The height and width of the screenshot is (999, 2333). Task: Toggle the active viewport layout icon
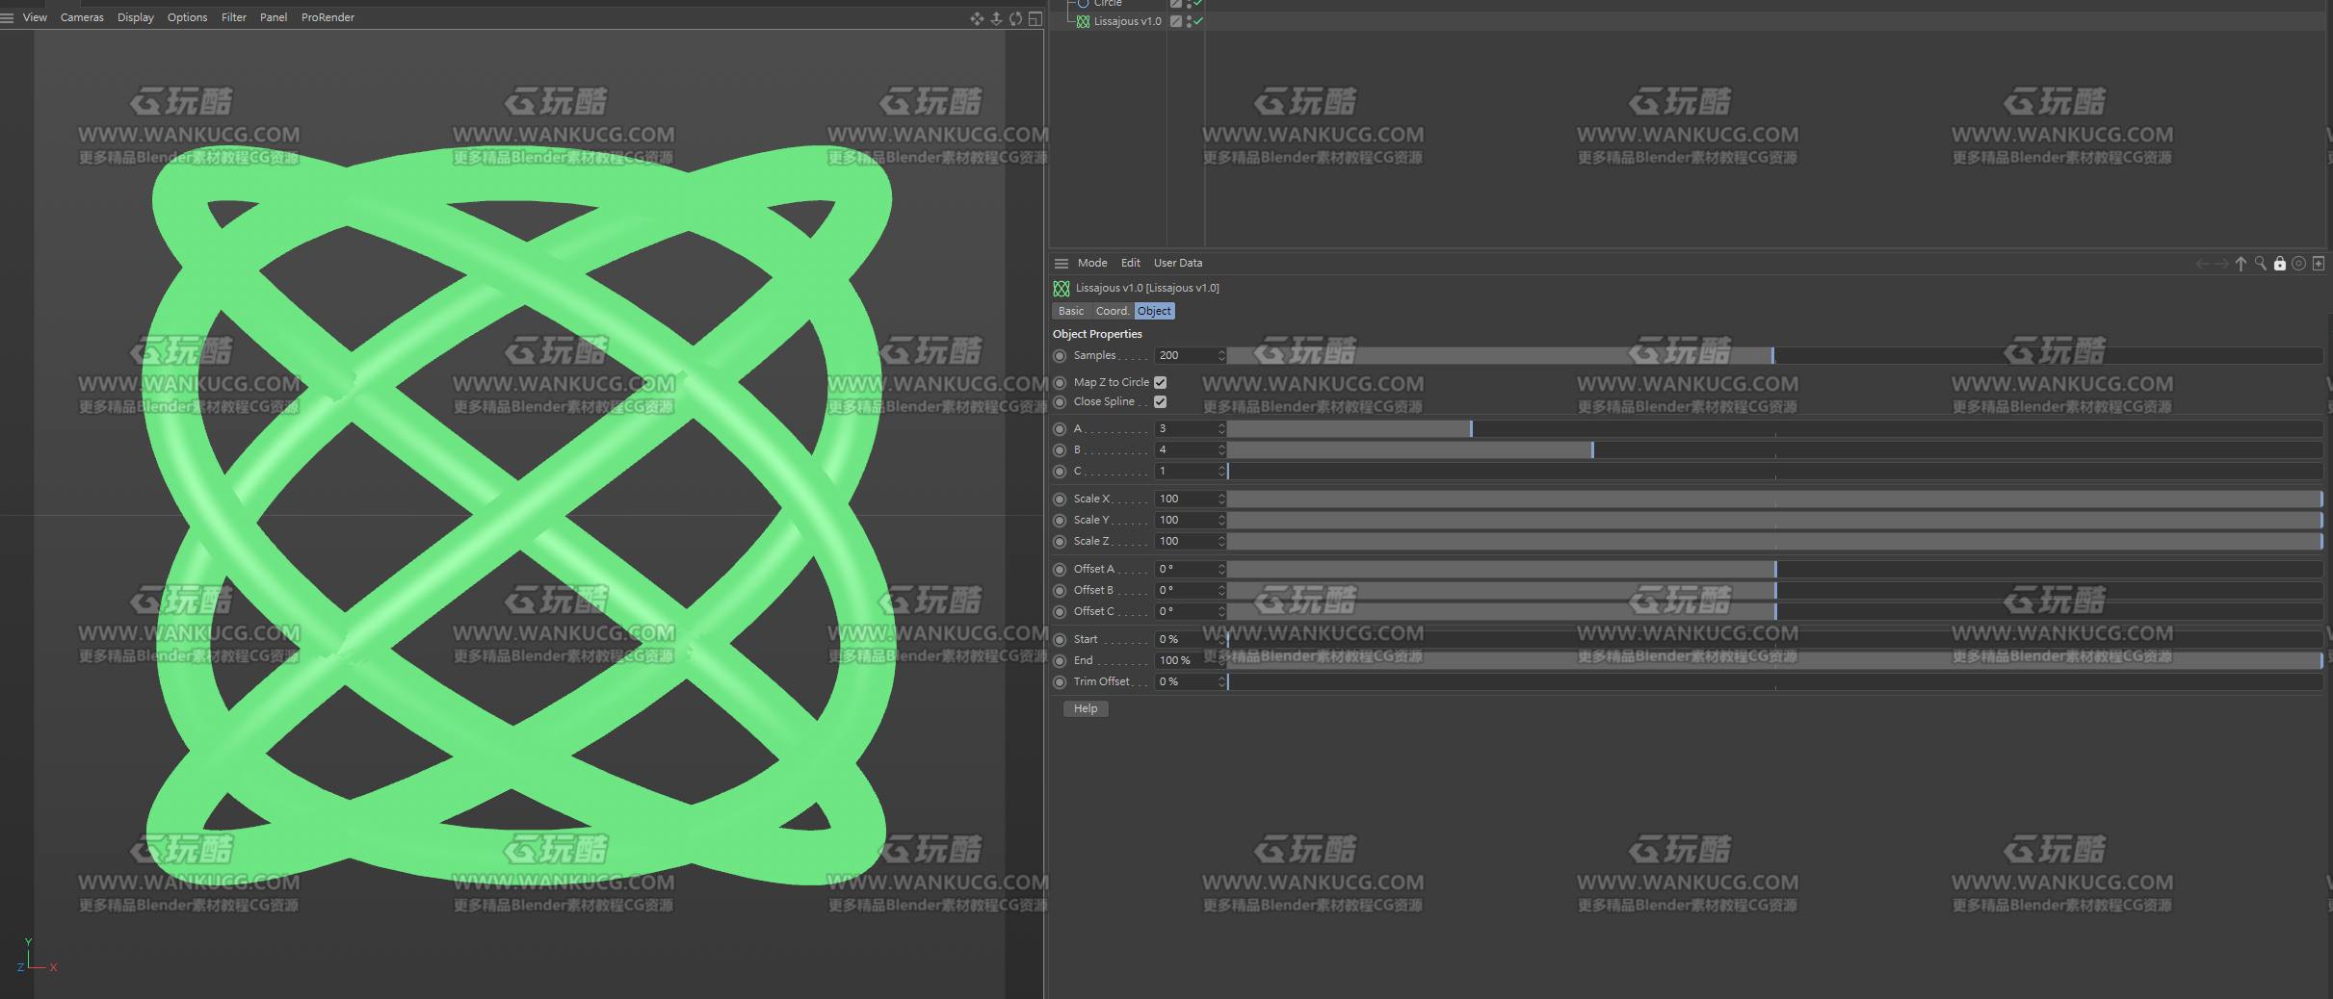coord(1035,18)
